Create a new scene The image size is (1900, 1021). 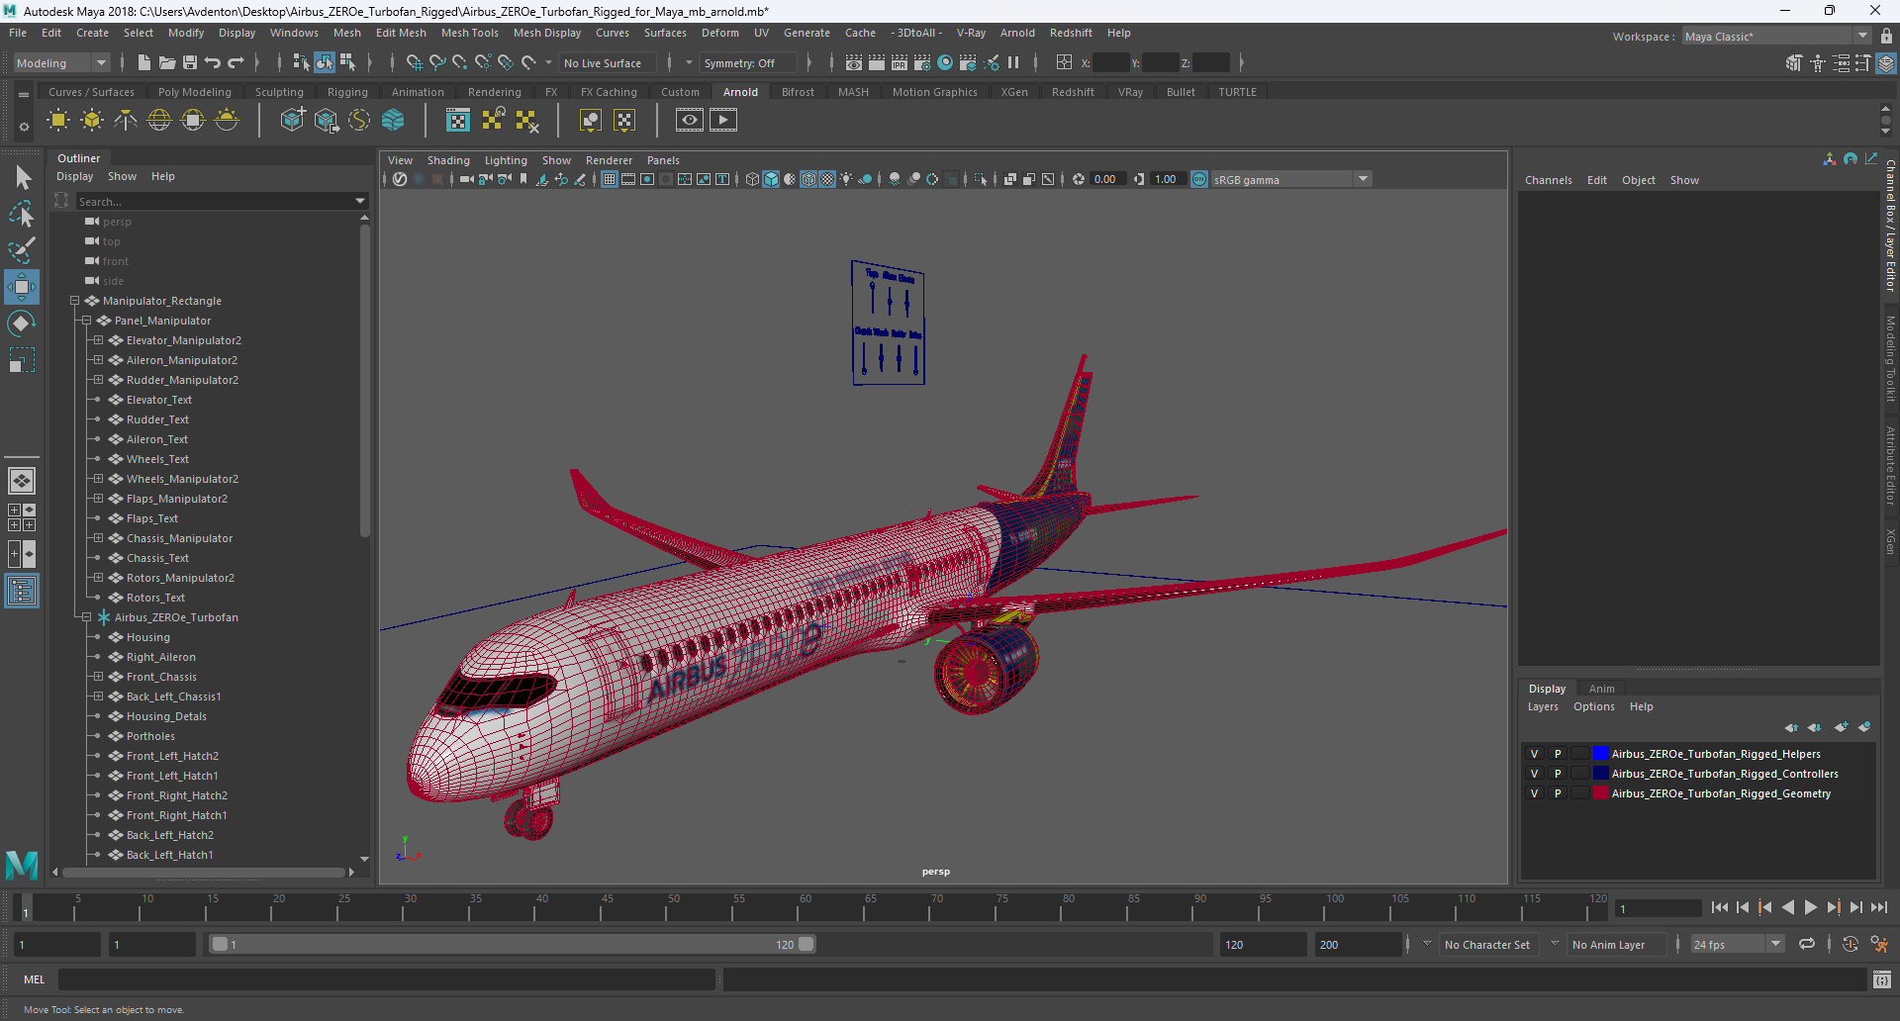coord(143,63)
